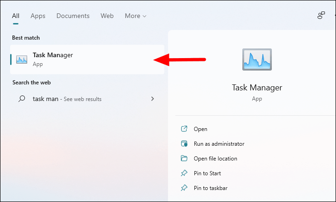Click the search magnifier icon beside task man

22,99
